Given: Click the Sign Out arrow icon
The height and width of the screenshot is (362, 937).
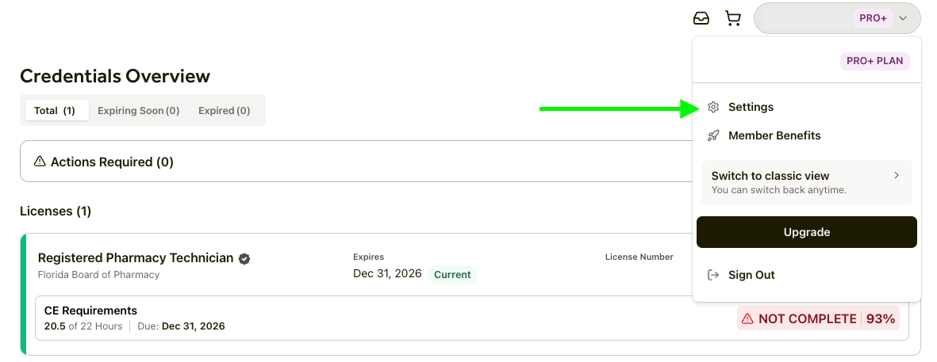Looking at the screenshot, I should [713, 275].
